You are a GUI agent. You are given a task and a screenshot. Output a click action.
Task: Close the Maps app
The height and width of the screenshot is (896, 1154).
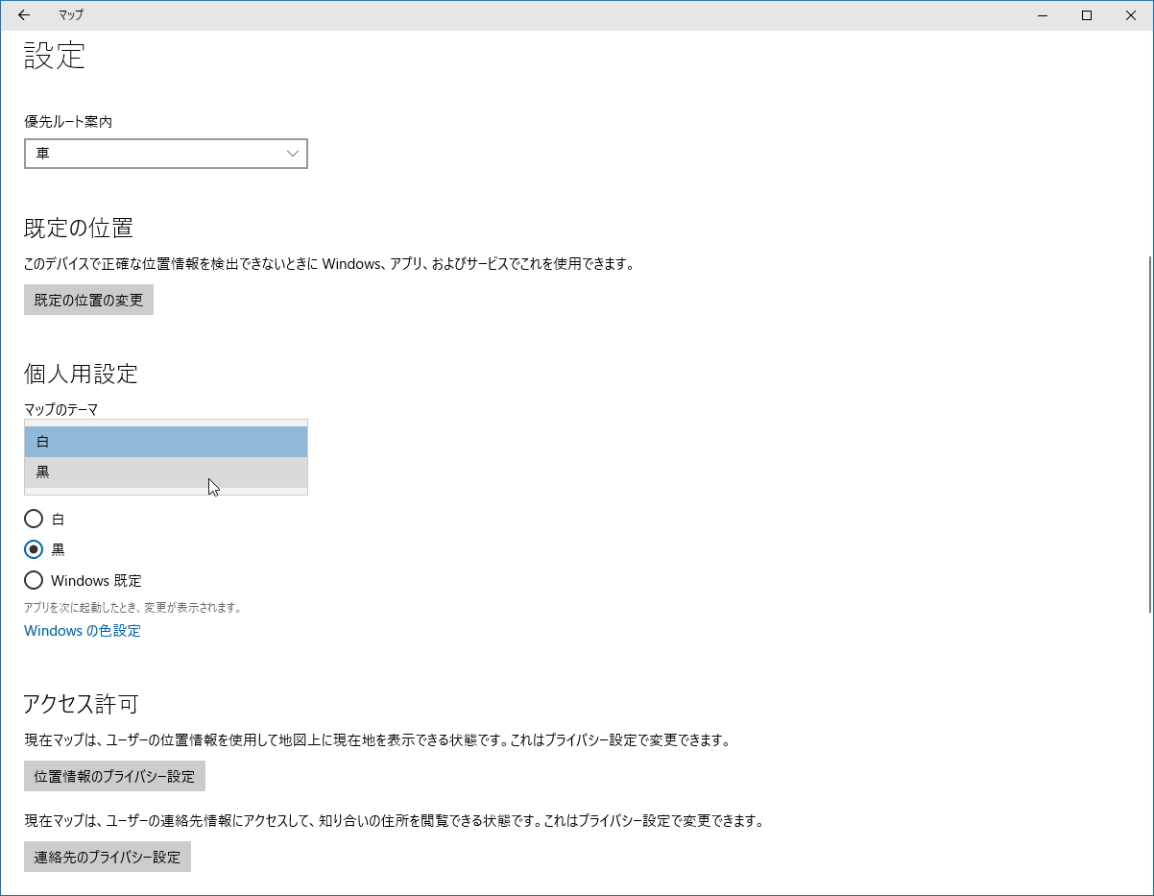click(x=1130, y=15)
